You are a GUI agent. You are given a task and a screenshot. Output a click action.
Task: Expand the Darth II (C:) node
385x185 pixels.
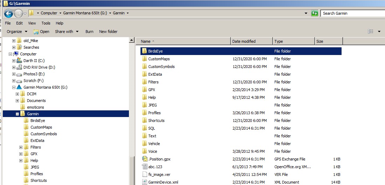click(x=14, y=61)
